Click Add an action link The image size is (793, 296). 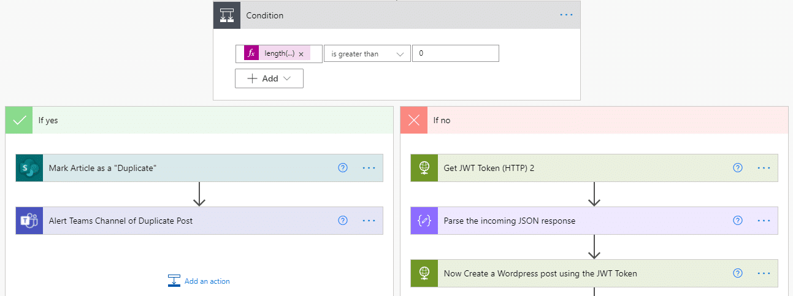(199, 281)
